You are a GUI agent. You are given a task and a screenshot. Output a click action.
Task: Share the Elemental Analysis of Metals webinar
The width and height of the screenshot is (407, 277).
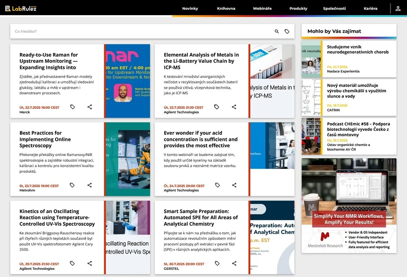(x=234, y=107)
